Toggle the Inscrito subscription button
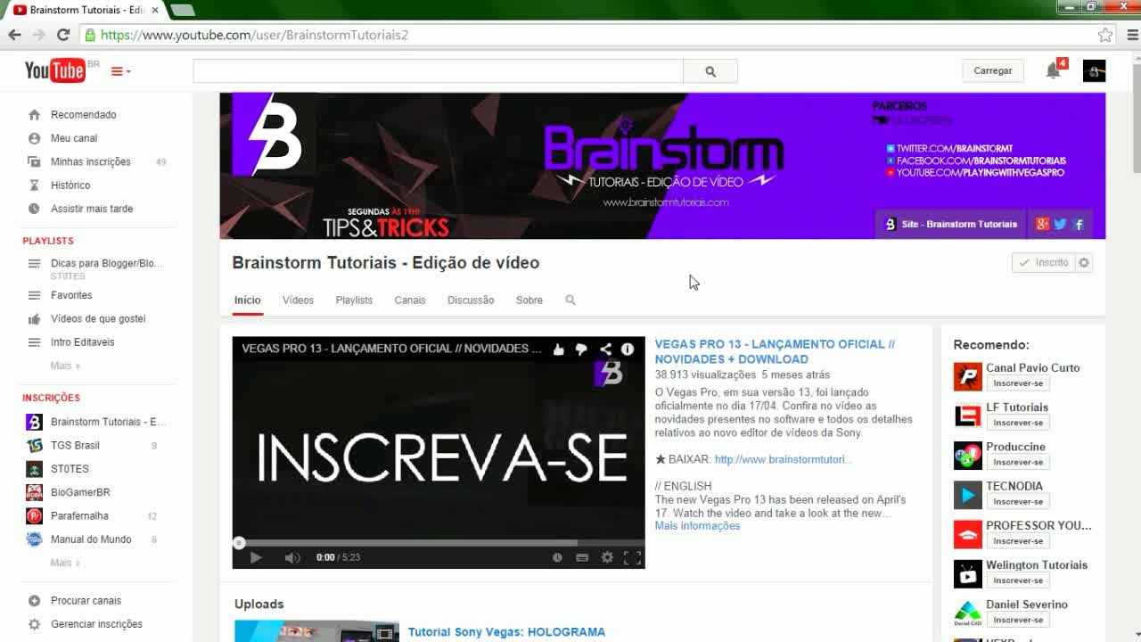1141x642 pixels. pos(1044,263)
